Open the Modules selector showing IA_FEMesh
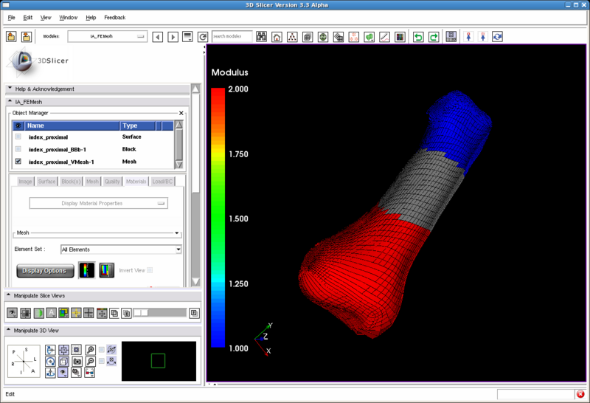This screenshot has width=590, height=403. 108,36
